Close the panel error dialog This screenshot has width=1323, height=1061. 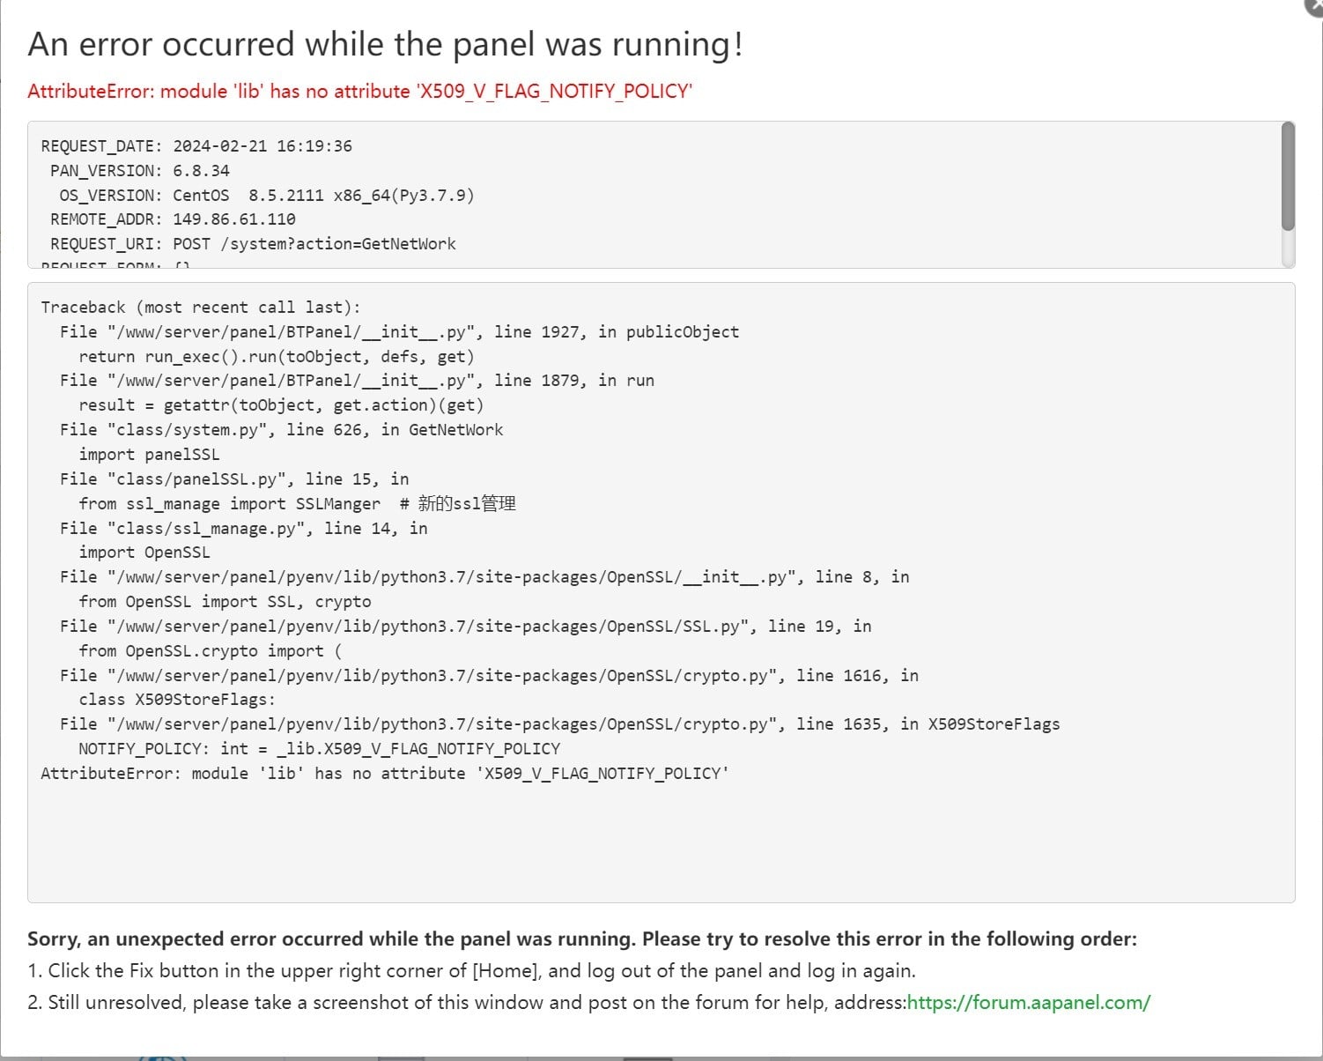[x=1314, y=5]
